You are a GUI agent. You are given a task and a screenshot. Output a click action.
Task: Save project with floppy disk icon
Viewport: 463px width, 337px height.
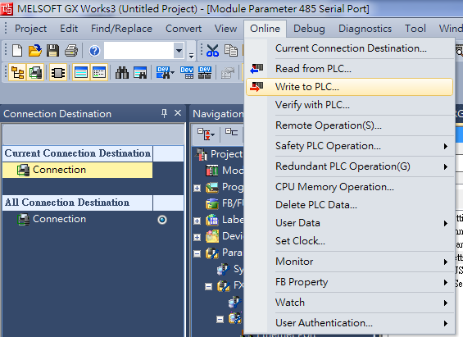[52, 51]
